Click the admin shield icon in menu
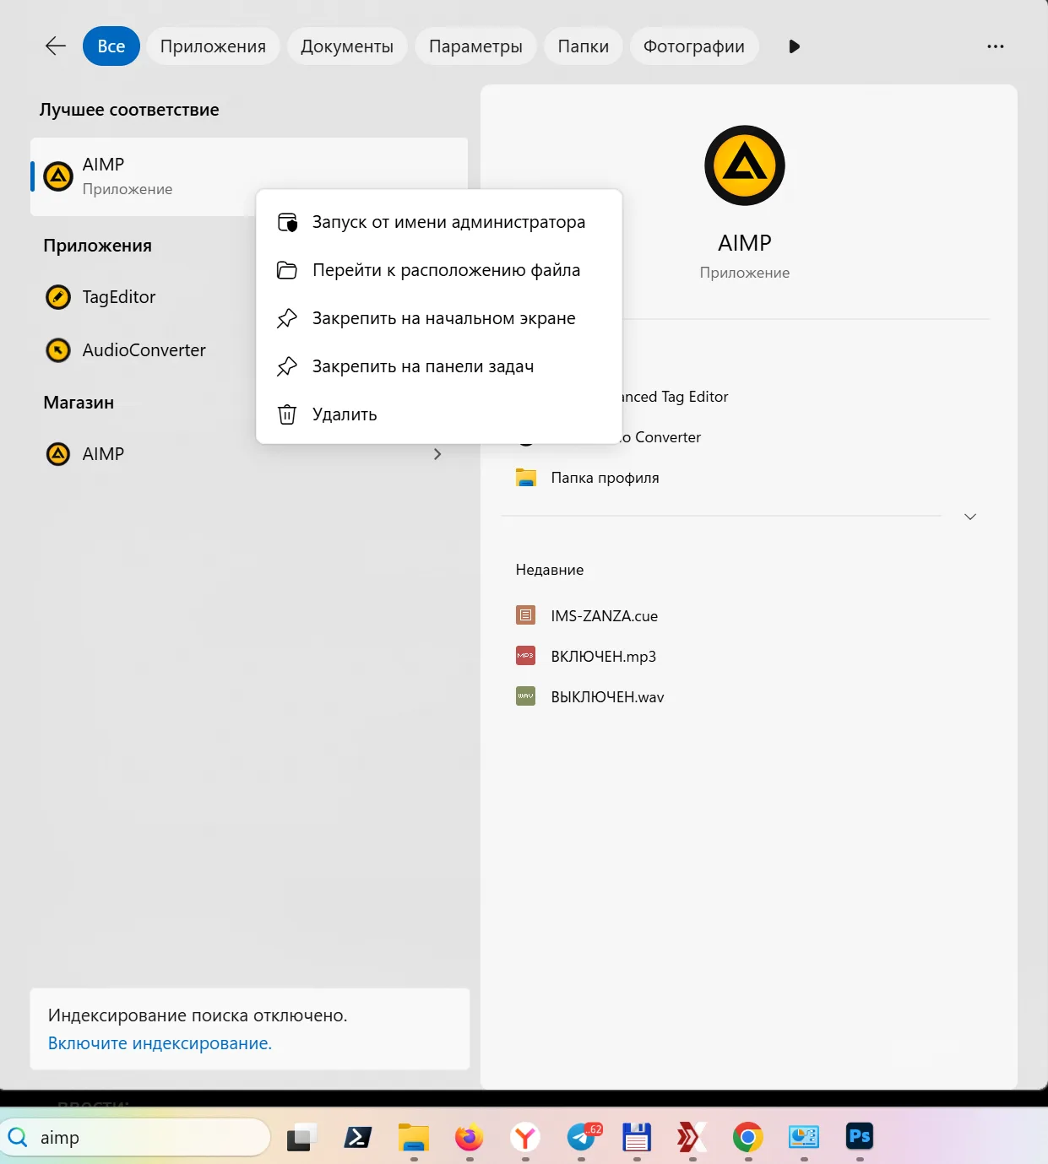This screenshot has width=1048, height=1164. [287, 222]
